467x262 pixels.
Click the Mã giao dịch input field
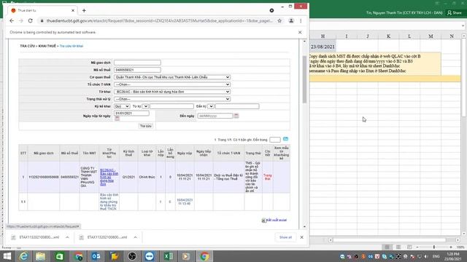pos(137,63)
